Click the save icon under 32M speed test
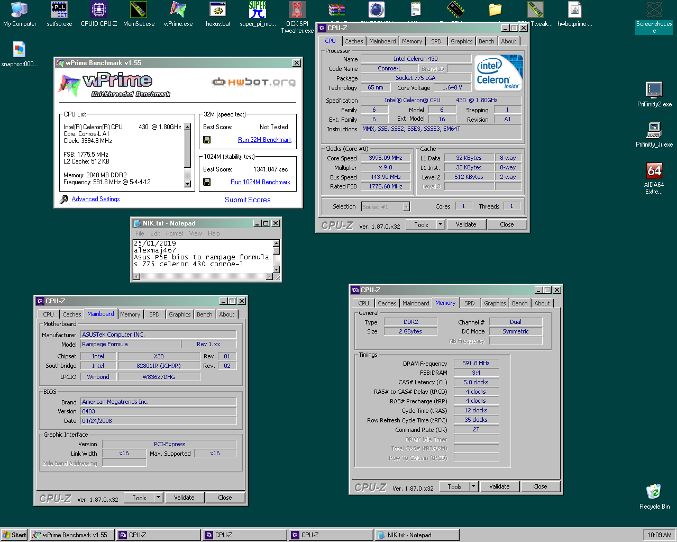Image resolution: width=677 pixels, height=542 pixels. pos(207,140)
